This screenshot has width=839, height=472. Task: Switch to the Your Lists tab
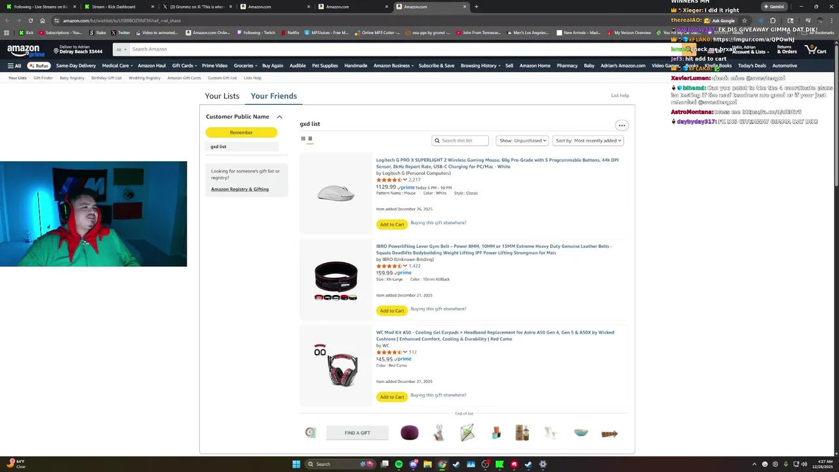(x=222, y=96)
